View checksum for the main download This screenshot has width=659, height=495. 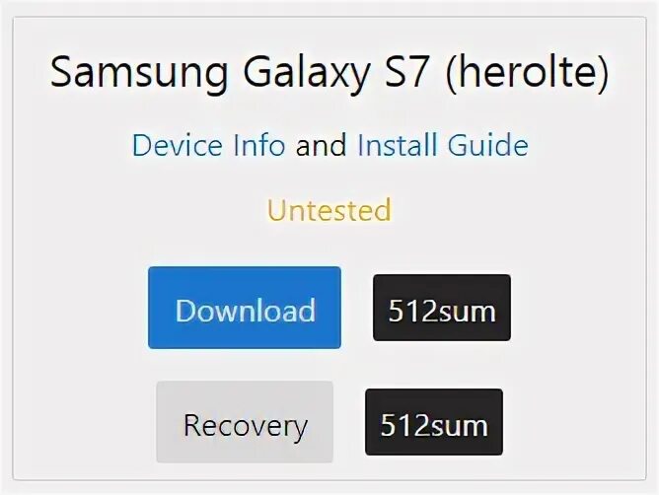[442, 308]
